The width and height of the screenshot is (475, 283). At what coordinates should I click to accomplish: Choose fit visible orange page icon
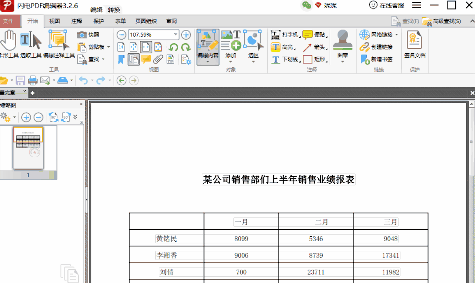(x=158, y=47)
